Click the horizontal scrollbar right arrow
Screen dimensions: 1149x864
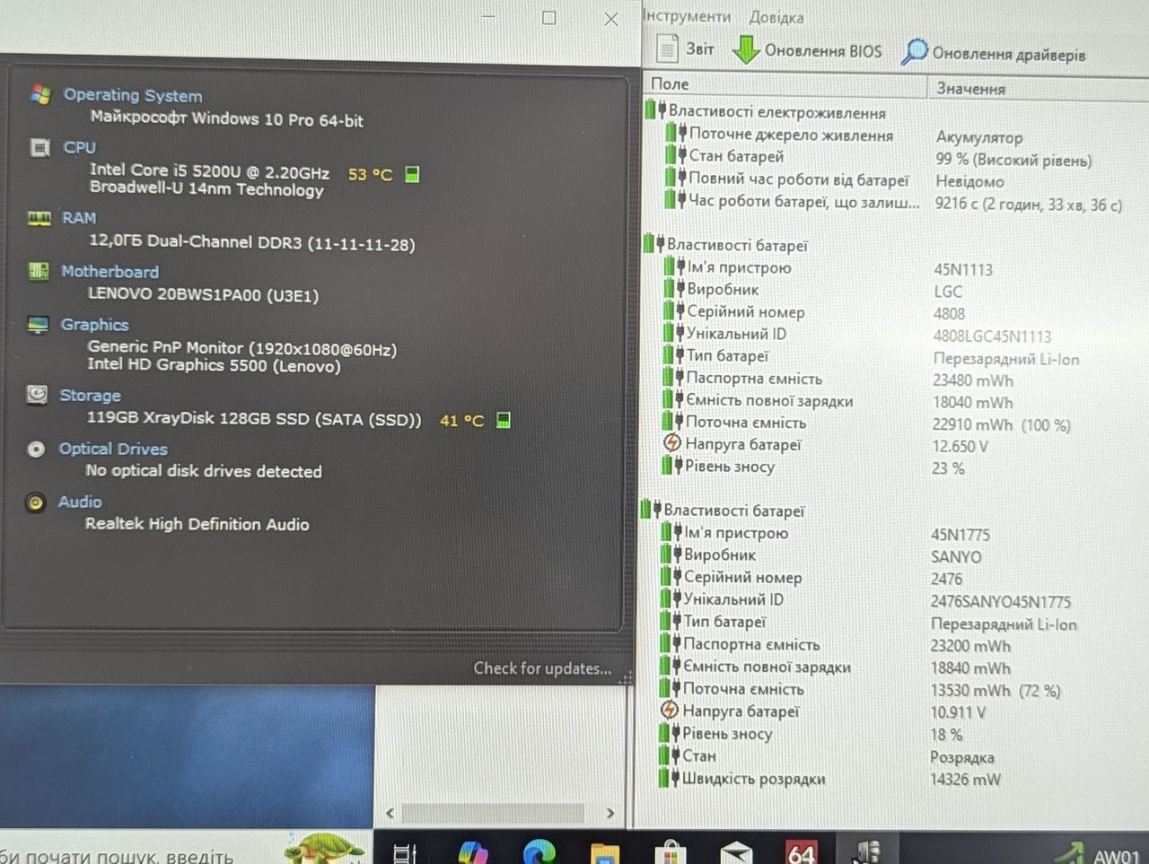pyautogui.click(x=610, y=814)
